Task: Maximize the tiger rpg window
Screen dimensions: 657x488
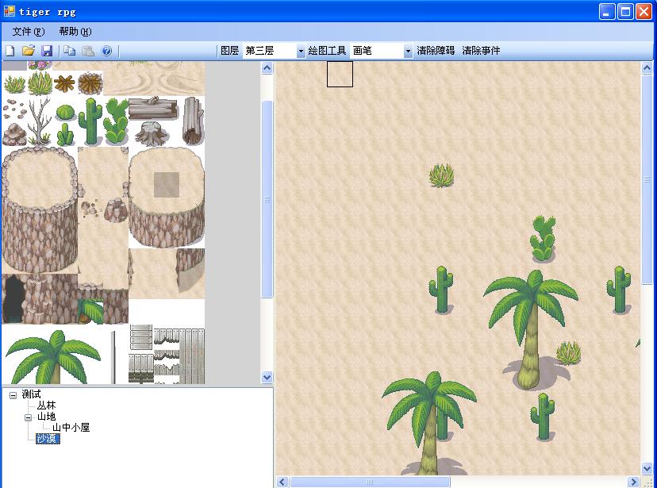Action: pos(625,12)
